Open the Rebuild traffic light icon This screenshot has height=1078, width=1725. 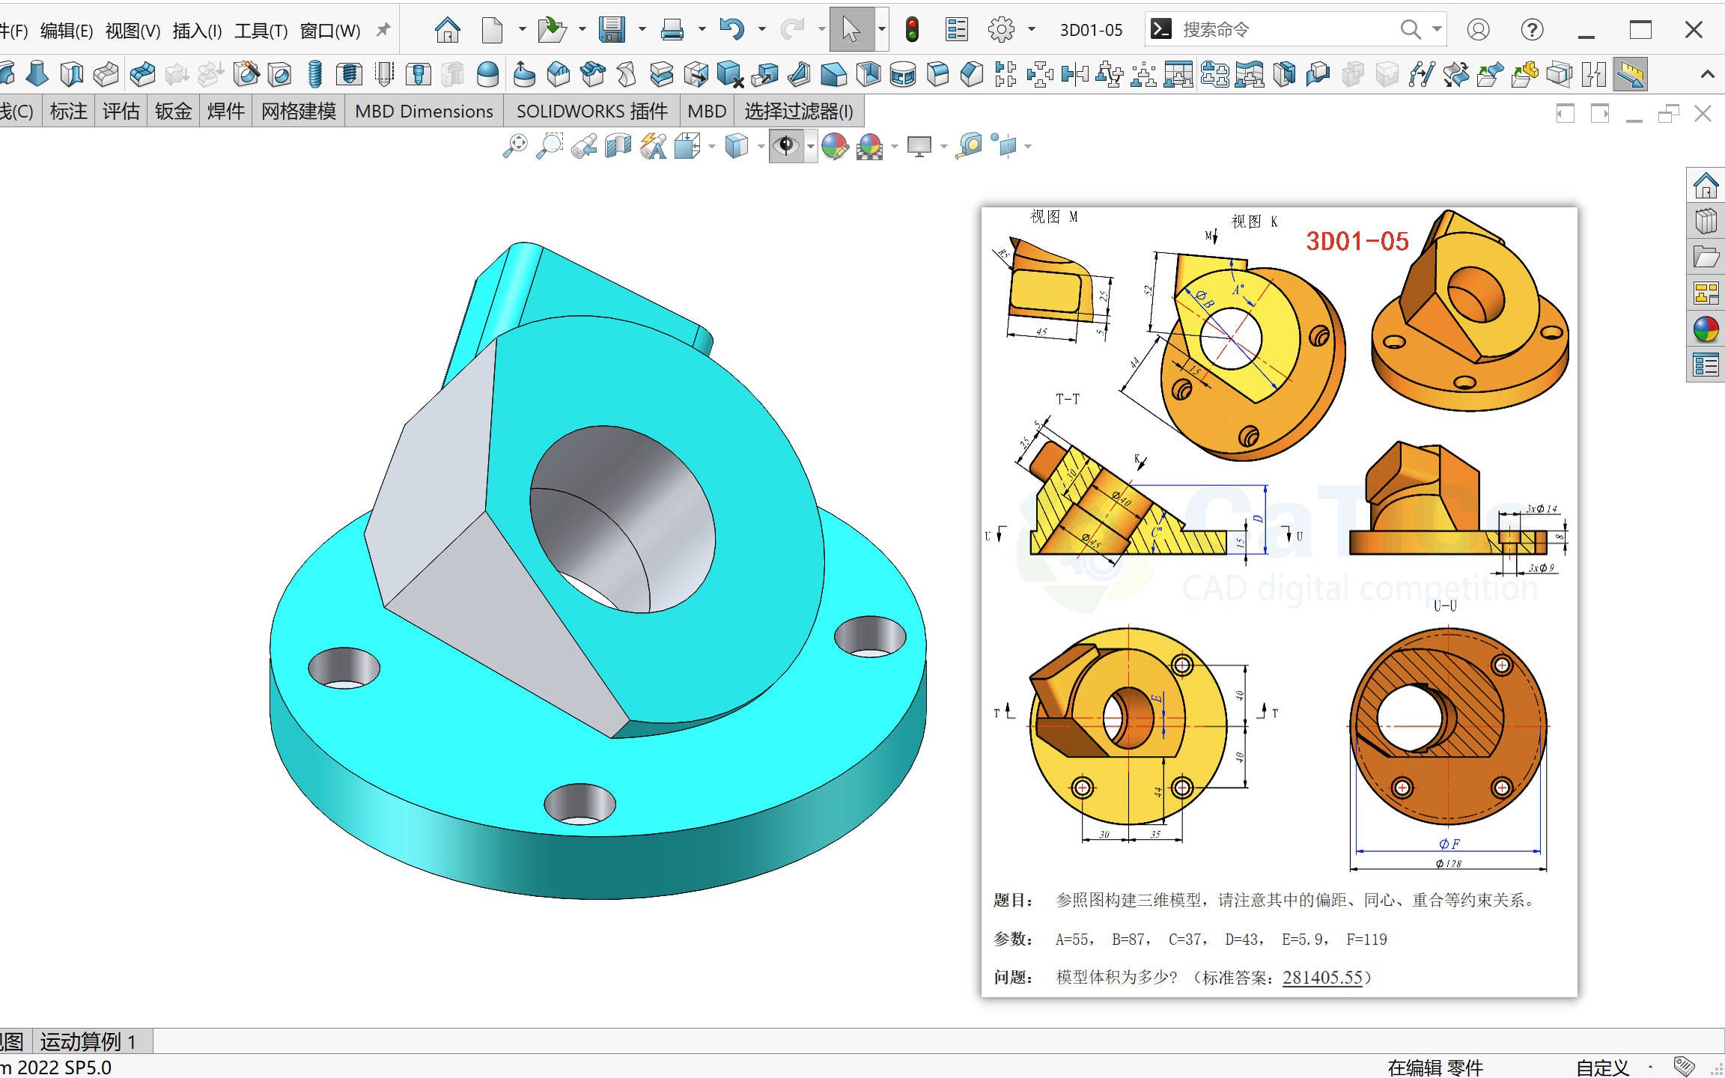[x=912, y=30]
